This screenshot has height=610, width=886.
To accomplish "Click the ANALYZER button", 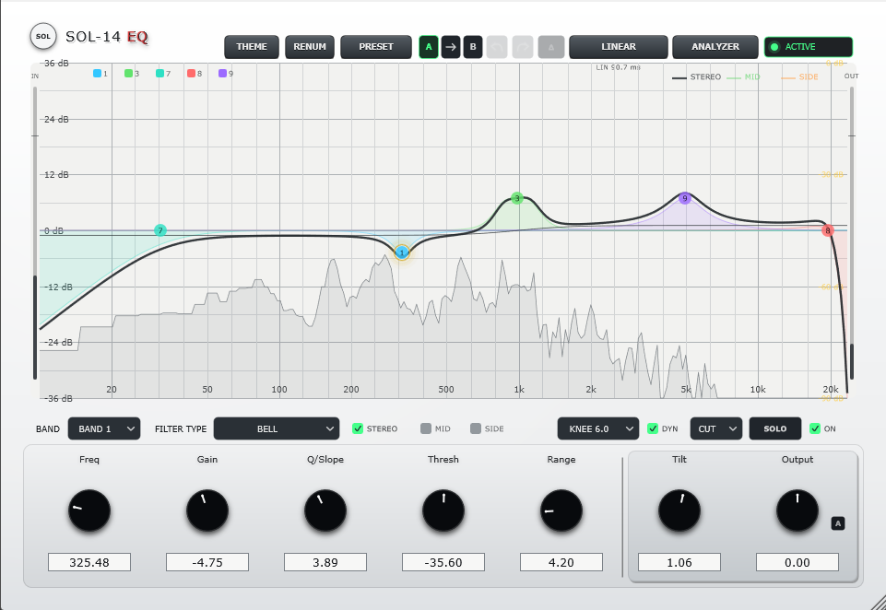I will coord(715,47).
